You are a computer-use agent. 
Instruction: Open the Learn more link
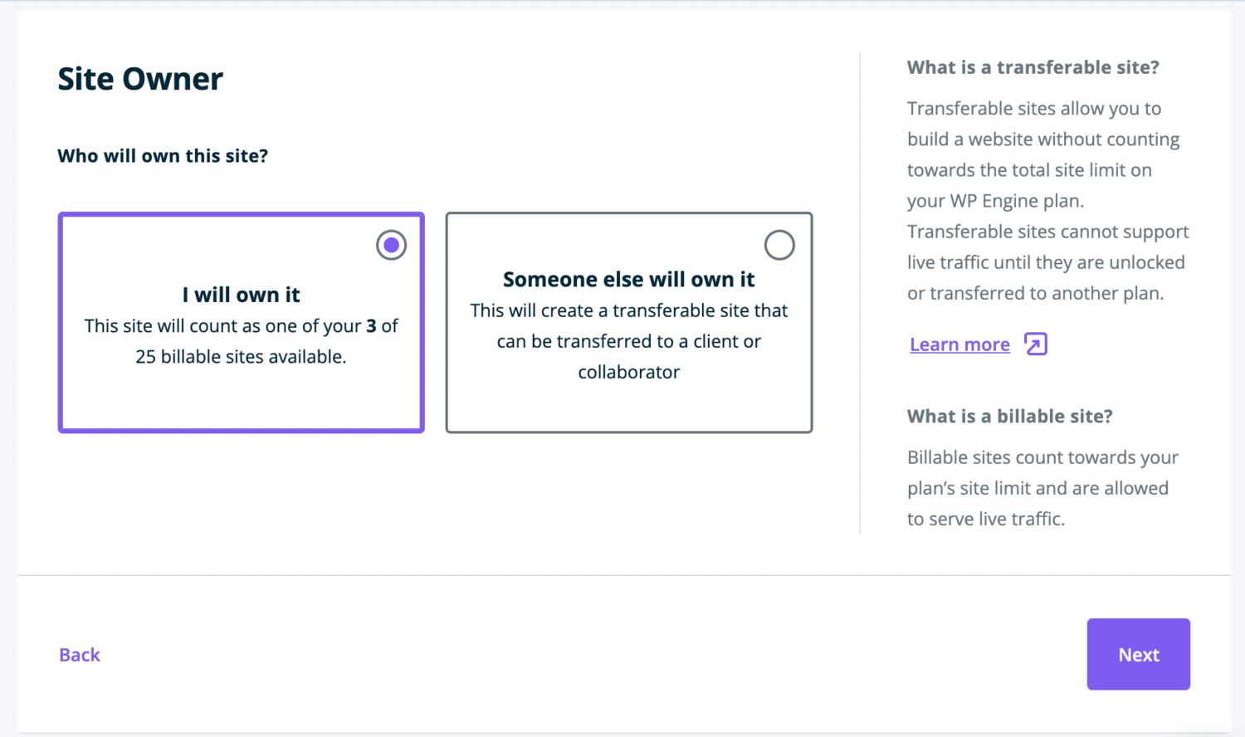click(959, 344)
